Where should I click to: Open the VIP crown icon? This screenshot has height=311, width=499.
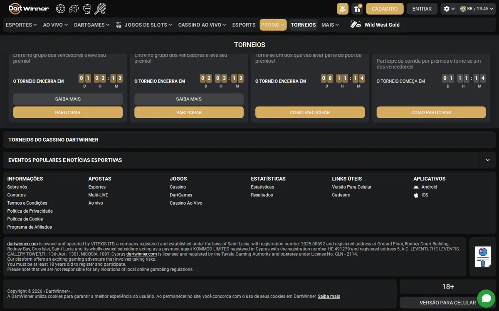(343, 9)
